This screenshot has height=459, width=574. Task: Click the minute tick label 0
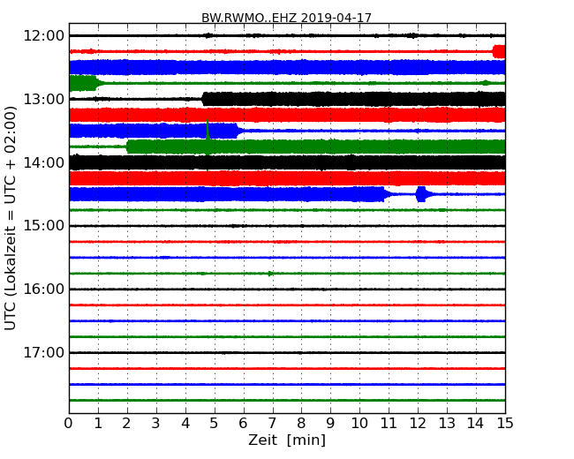(69, 423)
